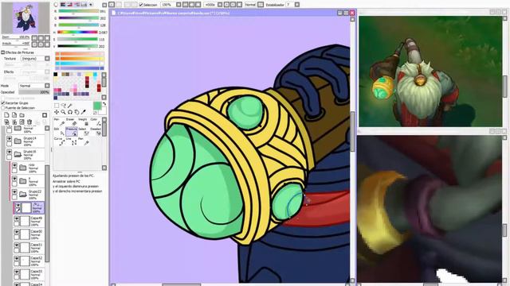The image size is (510, 286).
Task: Activate the Zoom magnifier tool
Action: click(x=63, y=112)
